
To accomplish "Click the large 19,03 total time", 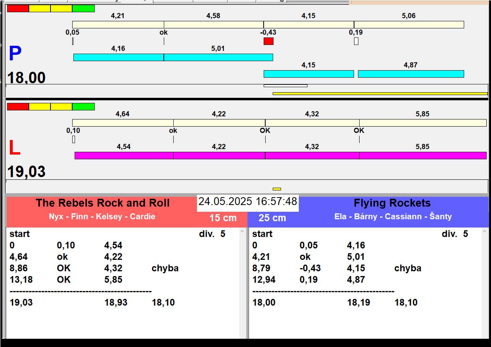I will tap(26, 172).
